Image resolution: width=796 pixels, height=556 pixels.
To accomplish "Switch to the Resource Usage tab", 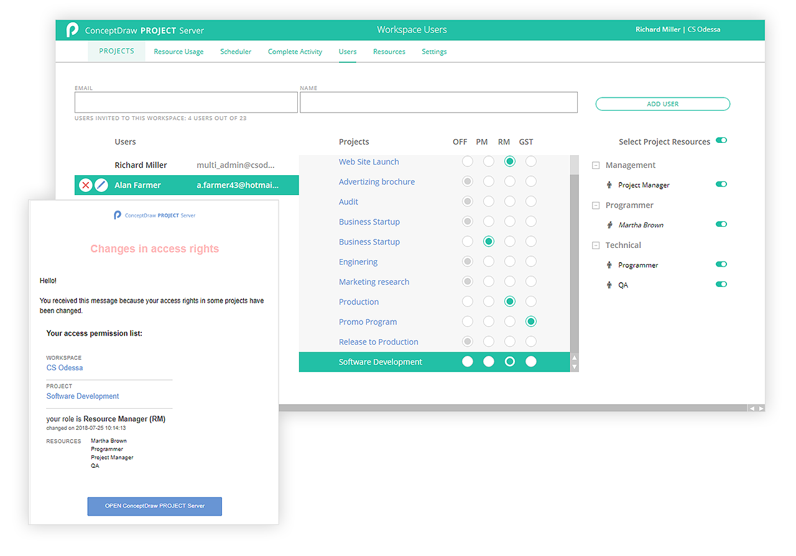I will point(178,52).
